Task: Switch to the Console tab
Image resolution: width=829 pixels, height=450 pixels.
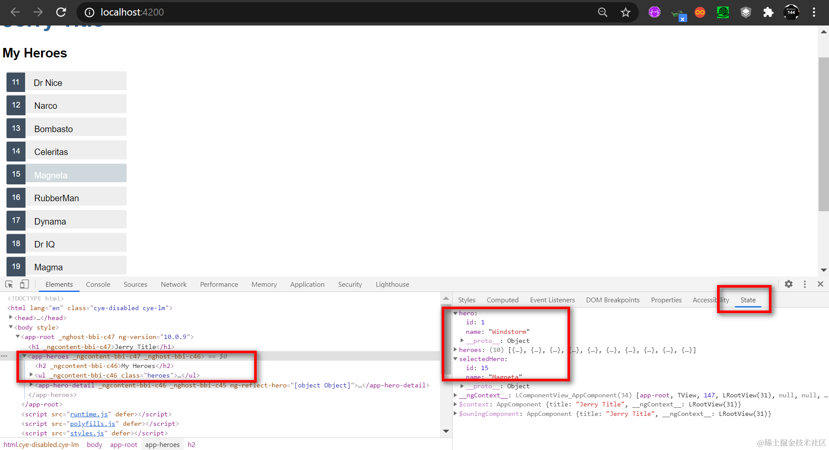Action: [98, 285]
